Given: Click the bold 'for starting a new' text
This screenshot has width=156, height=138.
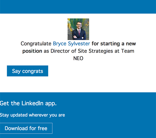Looking at the screenshot, I should [114, 44].
